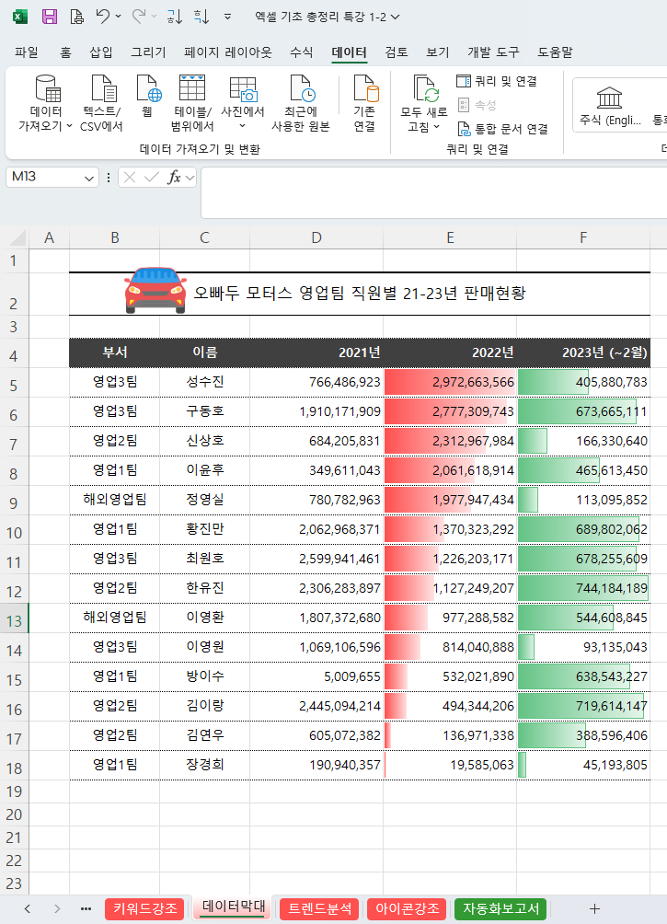Switch to the 트렌드분석 sheet
The width and height of the screenshot is (667, 924).
(x=320, y=908)
